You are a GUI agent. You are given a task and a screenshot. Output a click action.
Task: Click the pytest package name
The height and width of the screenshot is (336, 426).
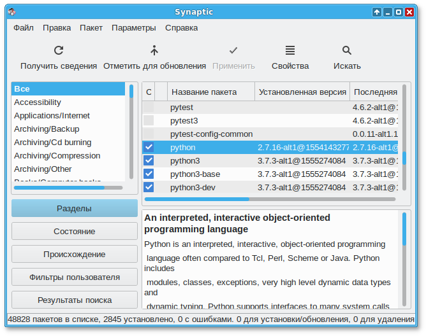tap(182, 108)
